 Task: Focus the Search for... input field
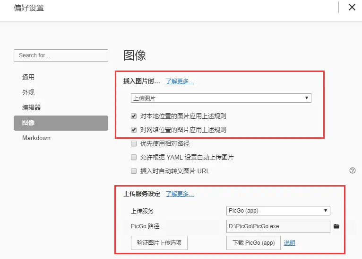[61, 55]
